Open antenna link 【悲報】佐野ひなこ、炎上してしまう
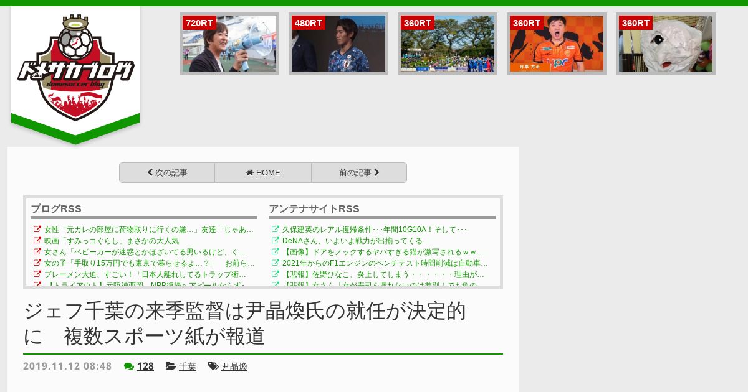Image resolution: width=748 pixels, height=392 pixels. coord(383,274)
